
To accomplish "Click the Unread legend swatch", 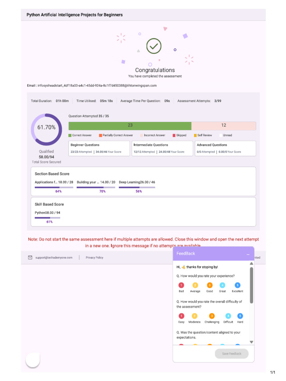I will 220,135.
